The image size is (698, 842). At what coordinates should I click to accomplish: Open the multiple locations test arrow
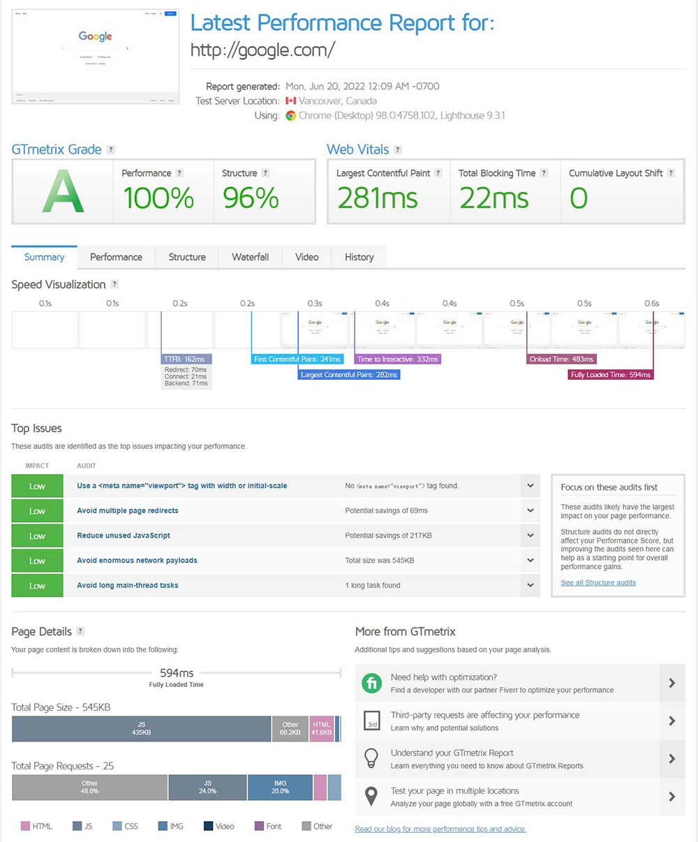672,797
